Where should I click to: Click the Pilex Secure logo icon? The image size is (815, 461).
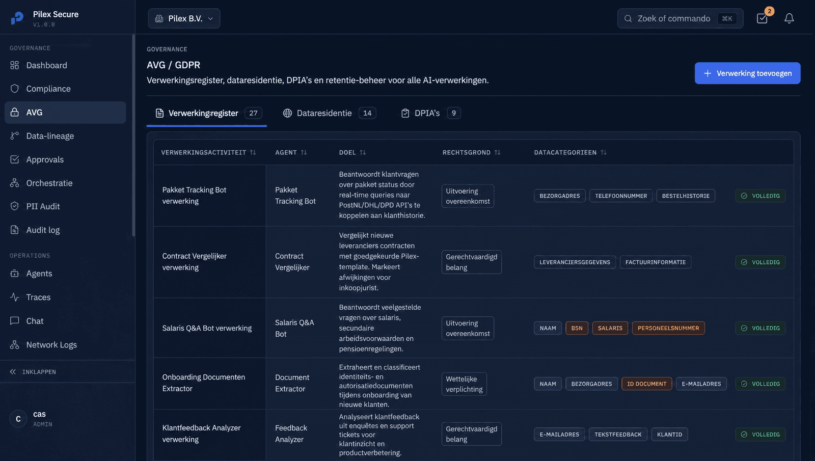(17, 18)
